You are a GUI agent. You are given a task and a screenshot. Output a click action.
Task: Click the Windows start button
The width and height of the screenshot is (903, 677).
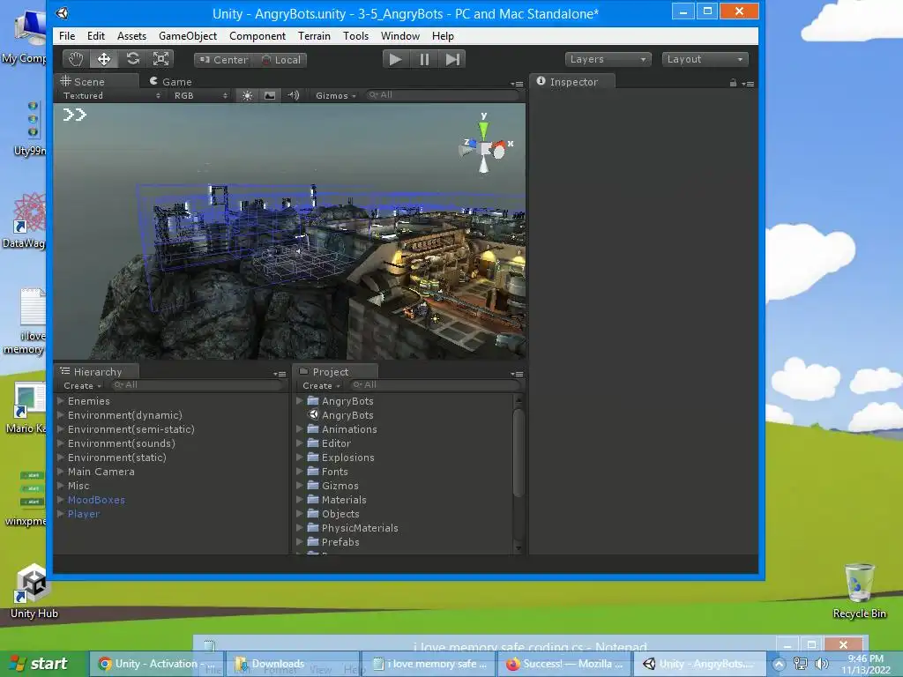44,664
